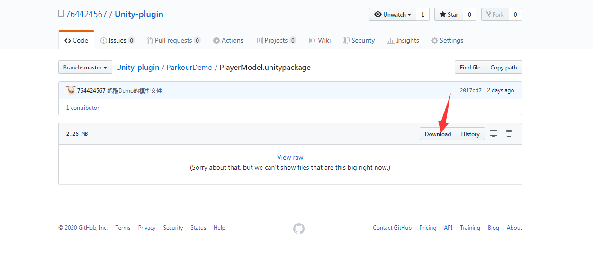Click the 2.26 MB file size text

[77, 134]
